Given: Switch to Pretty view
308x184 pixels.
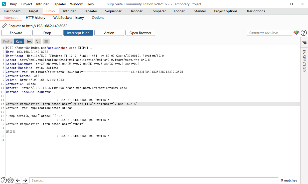Looking at the screenshot, I should 8,41.
